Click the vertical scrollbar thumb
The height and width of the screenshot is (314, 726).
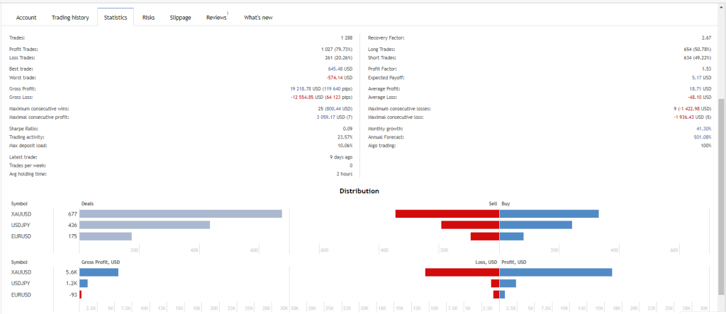[x=721, y=197]
